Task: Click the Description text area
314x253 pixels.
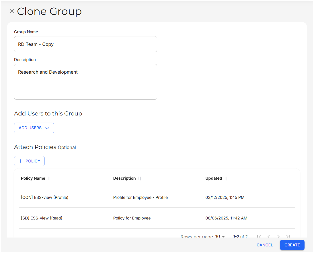Action: [x=85, y=82]
